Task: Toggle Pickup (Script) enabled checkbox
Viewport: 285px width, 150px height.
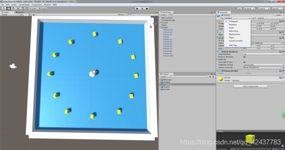Action: pos(222,71)
